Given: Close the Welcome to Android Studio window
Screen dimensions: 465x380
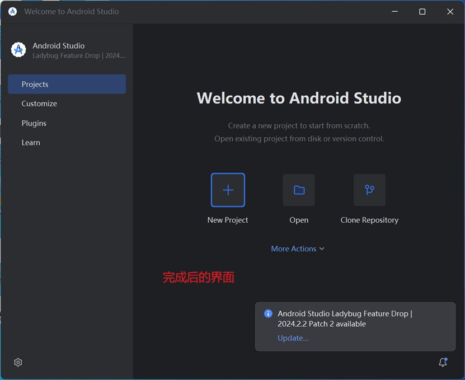Looking at the screenshot, I should (x=450, y=12).
